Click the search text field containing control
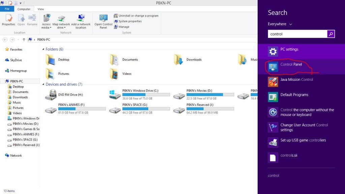This screenshot has height=194, width=345. click(x=297, y=34)
